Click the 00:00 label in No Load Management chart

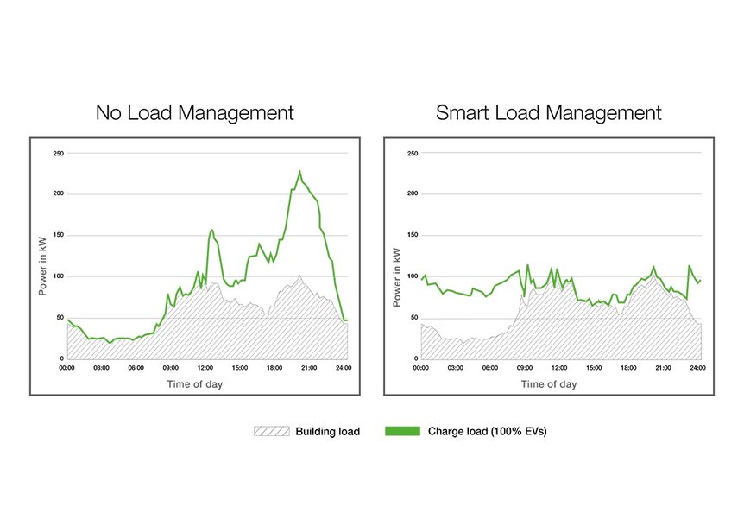point(67,368)
